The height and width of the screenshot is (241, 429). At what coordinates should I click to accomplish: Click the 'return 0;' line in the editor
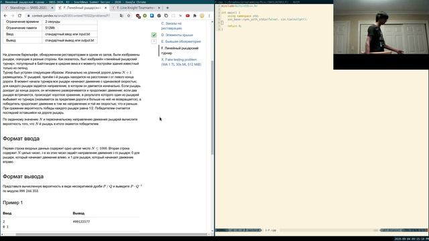[234, 26]
